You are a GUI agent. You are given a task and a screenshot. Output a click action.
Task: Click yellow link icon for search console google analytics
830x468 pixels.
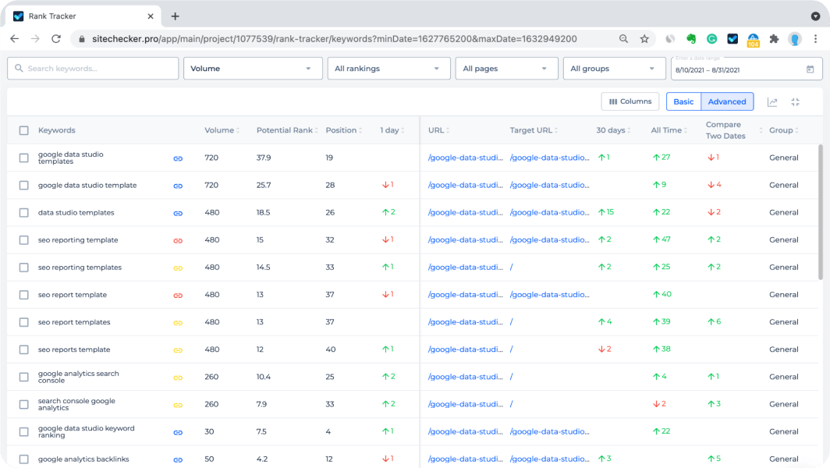[x=178, y=405]
